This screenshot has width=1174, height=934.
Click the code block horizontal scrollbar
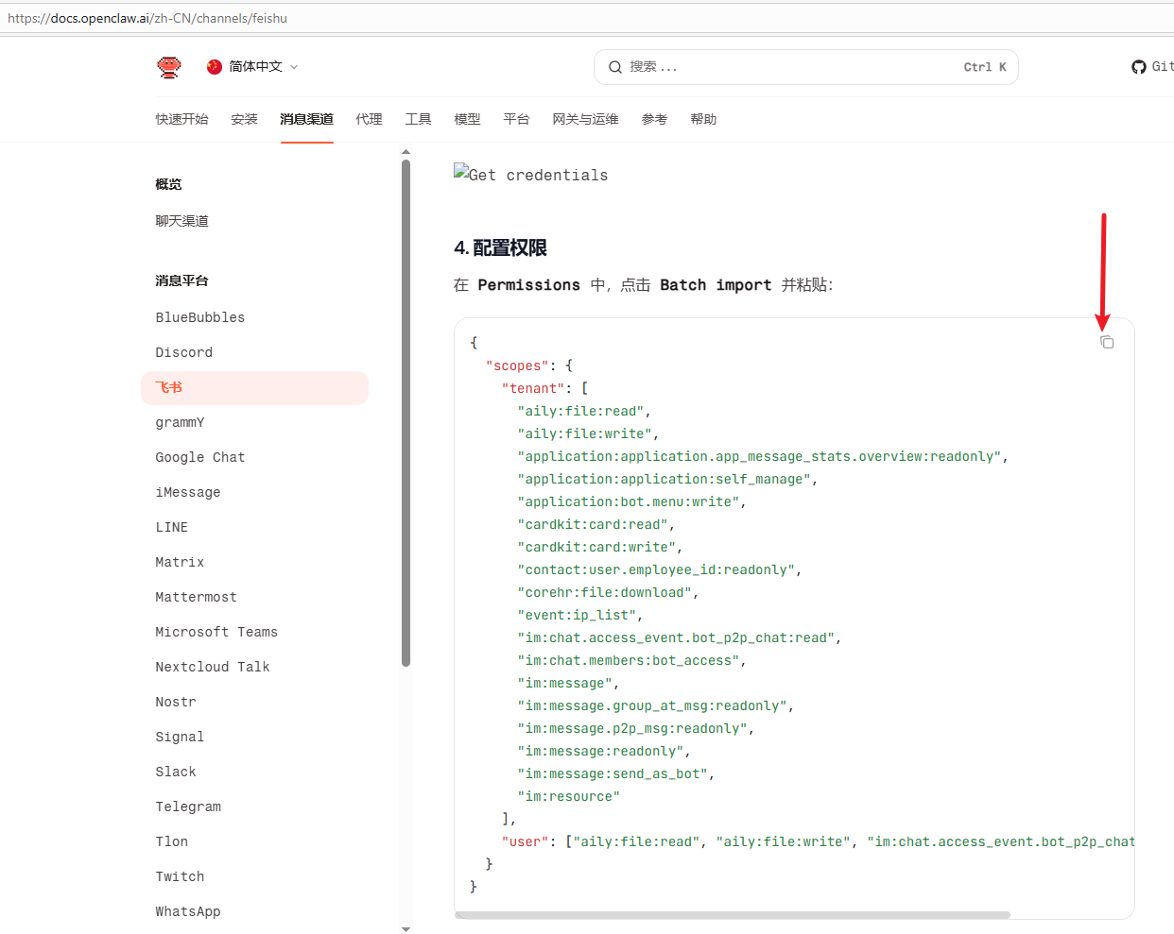733,915
